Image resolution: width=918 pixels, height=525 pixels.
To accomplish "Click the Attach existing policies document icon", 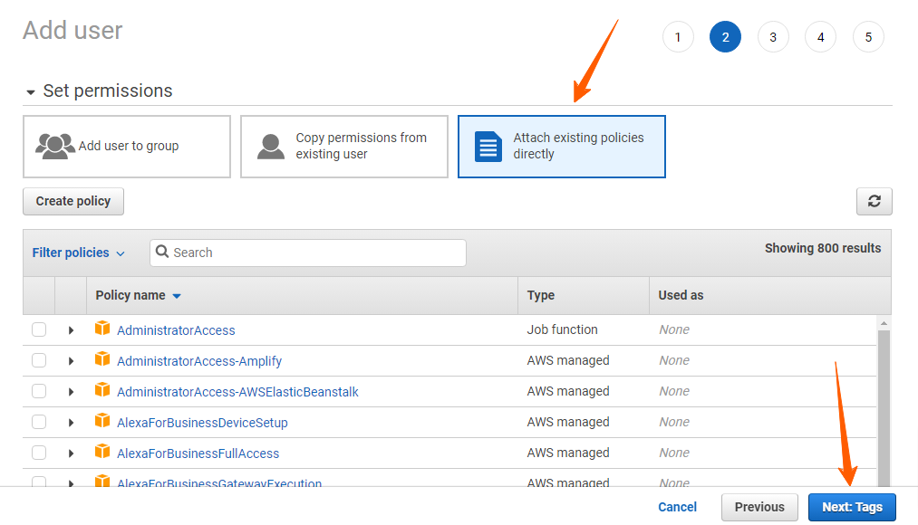I will (488, 146).
